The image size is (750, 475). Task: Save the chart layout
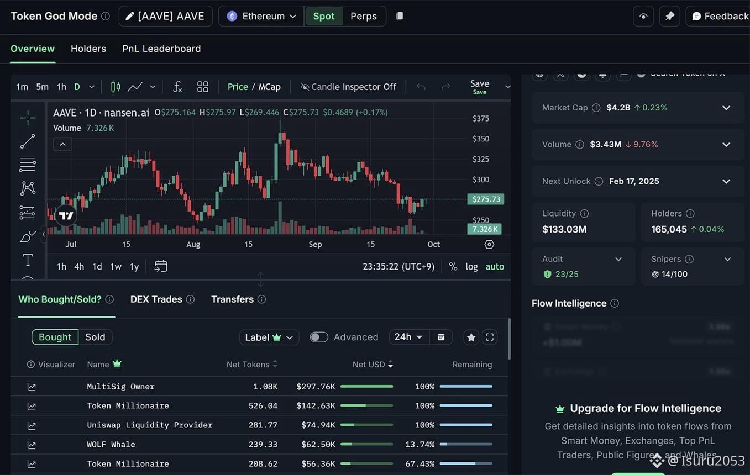pos(480,86)
